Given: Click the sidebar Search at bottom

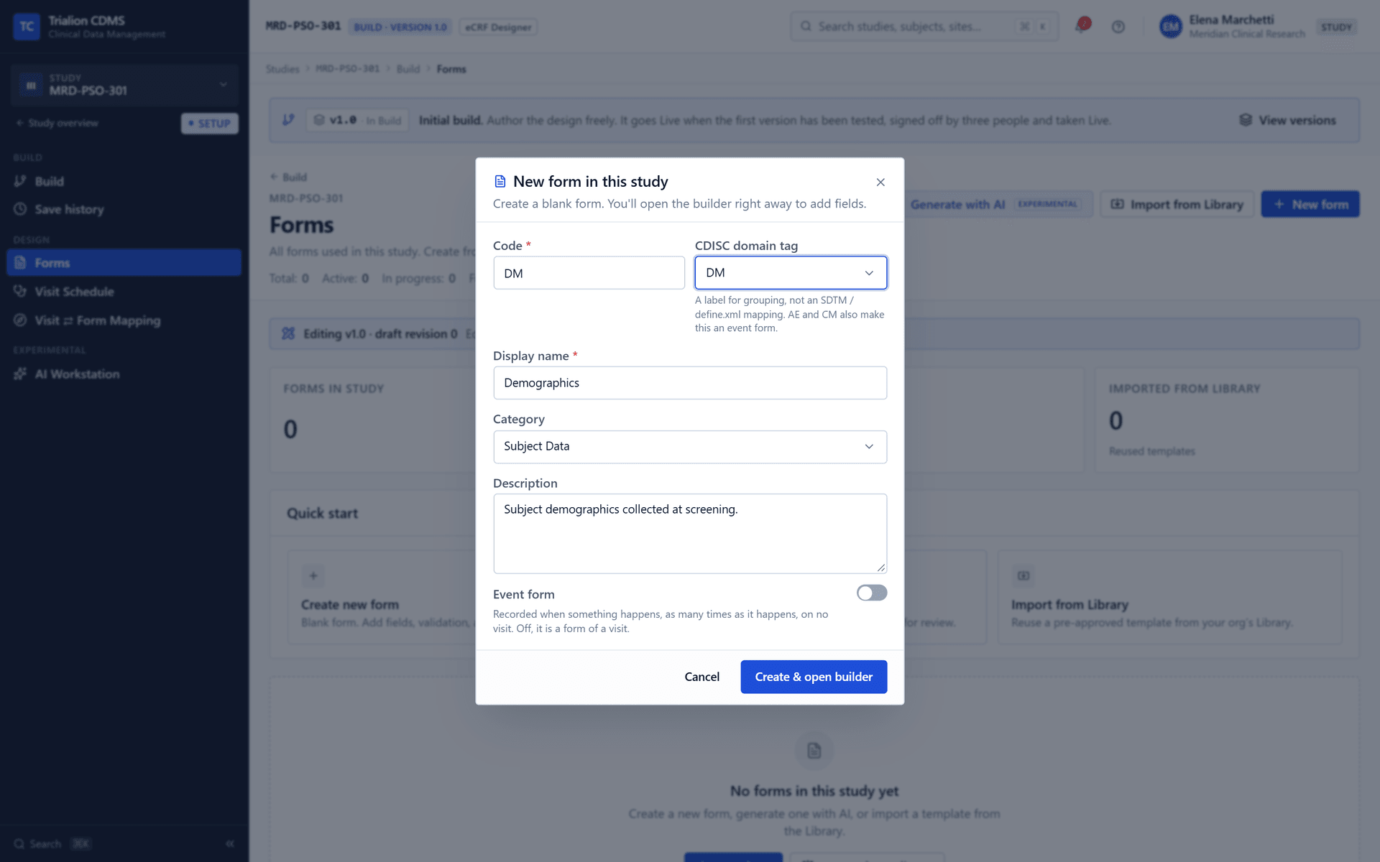Looking at the screenshot, I should 52,844.
